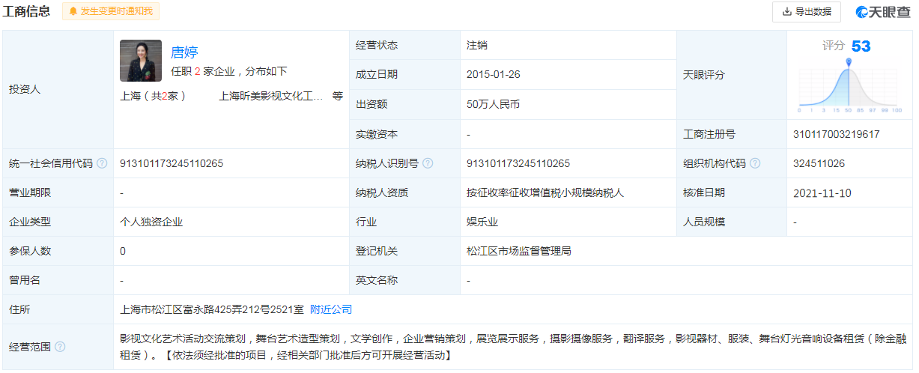919x373 pixels.
Task: Open the 上海昕美影视文化工... company link
Action: [x=271, y=96]
